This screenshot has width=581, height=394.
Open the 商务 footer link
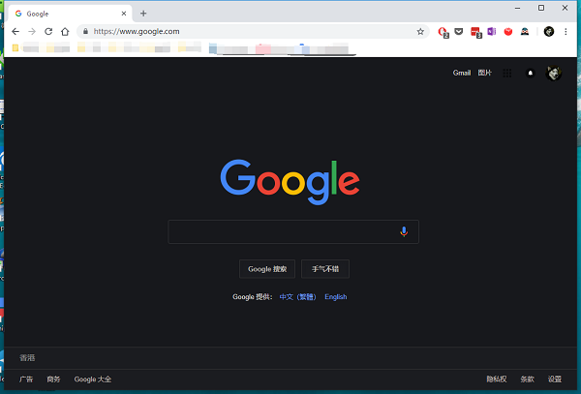(x=53, y=379)
